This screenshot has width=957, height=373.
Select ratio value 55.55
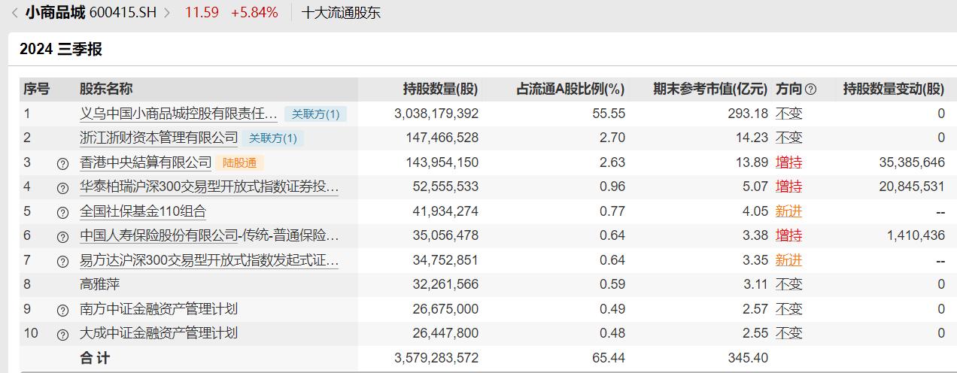[x=609, y=114]
